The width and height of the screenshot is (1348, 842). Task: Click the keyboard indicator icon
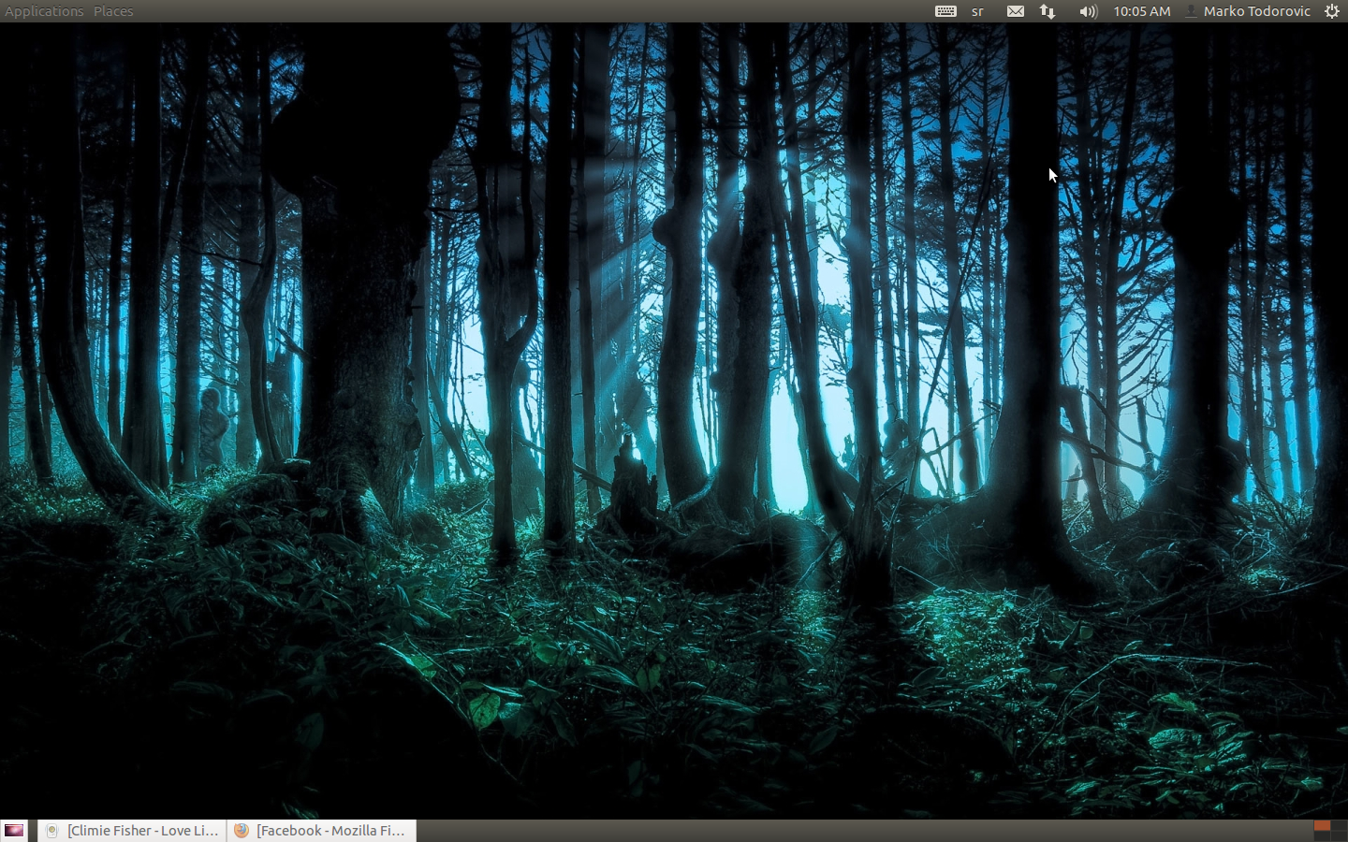tap(945, 11)
